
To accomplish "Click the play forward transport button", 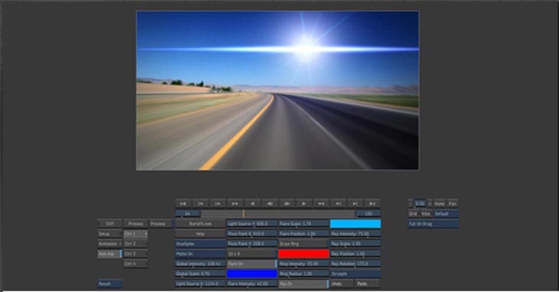I will [x=304, y=203].
